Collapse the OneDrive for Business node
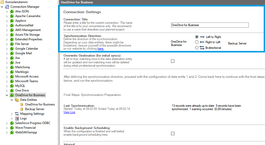 pos(7,95)
